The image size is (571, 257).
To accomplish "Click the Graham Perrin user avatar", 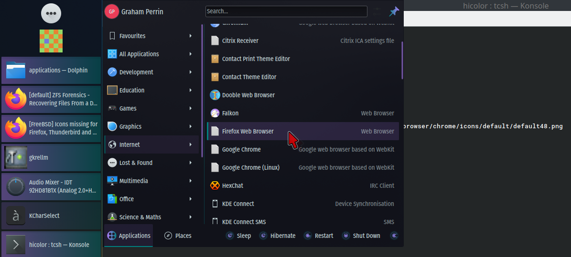I will (111, 11).
